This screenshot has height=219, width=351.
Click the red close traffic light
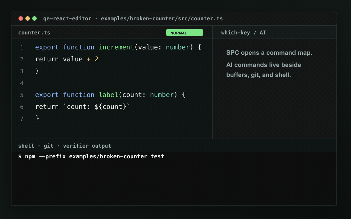pos(21,18)
